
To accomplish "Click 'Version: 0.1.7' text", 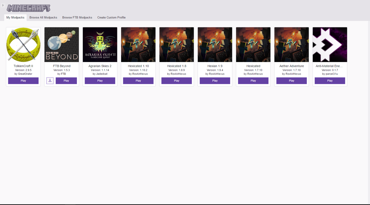I will (330, 70).
